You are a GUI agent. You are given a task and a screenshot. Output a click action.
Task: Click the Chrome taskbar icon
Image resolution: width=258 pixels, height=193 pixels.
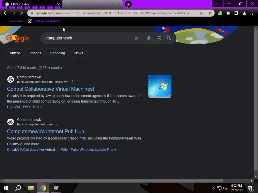(x=43, y=188)
